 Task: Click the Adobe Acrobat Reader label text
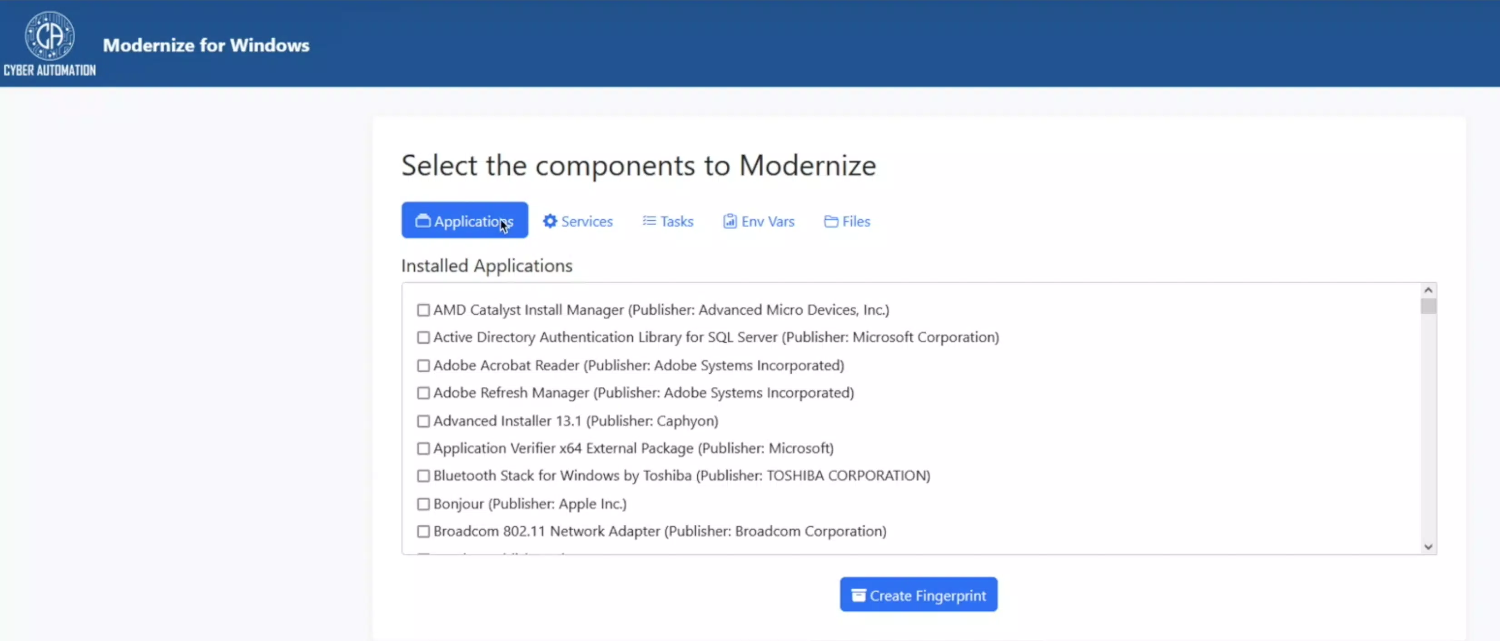(639, 365)
